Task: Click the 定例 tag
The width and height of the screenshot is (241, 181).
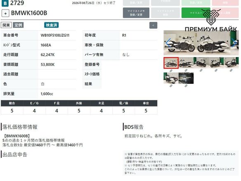Action: tap(18, 25)
